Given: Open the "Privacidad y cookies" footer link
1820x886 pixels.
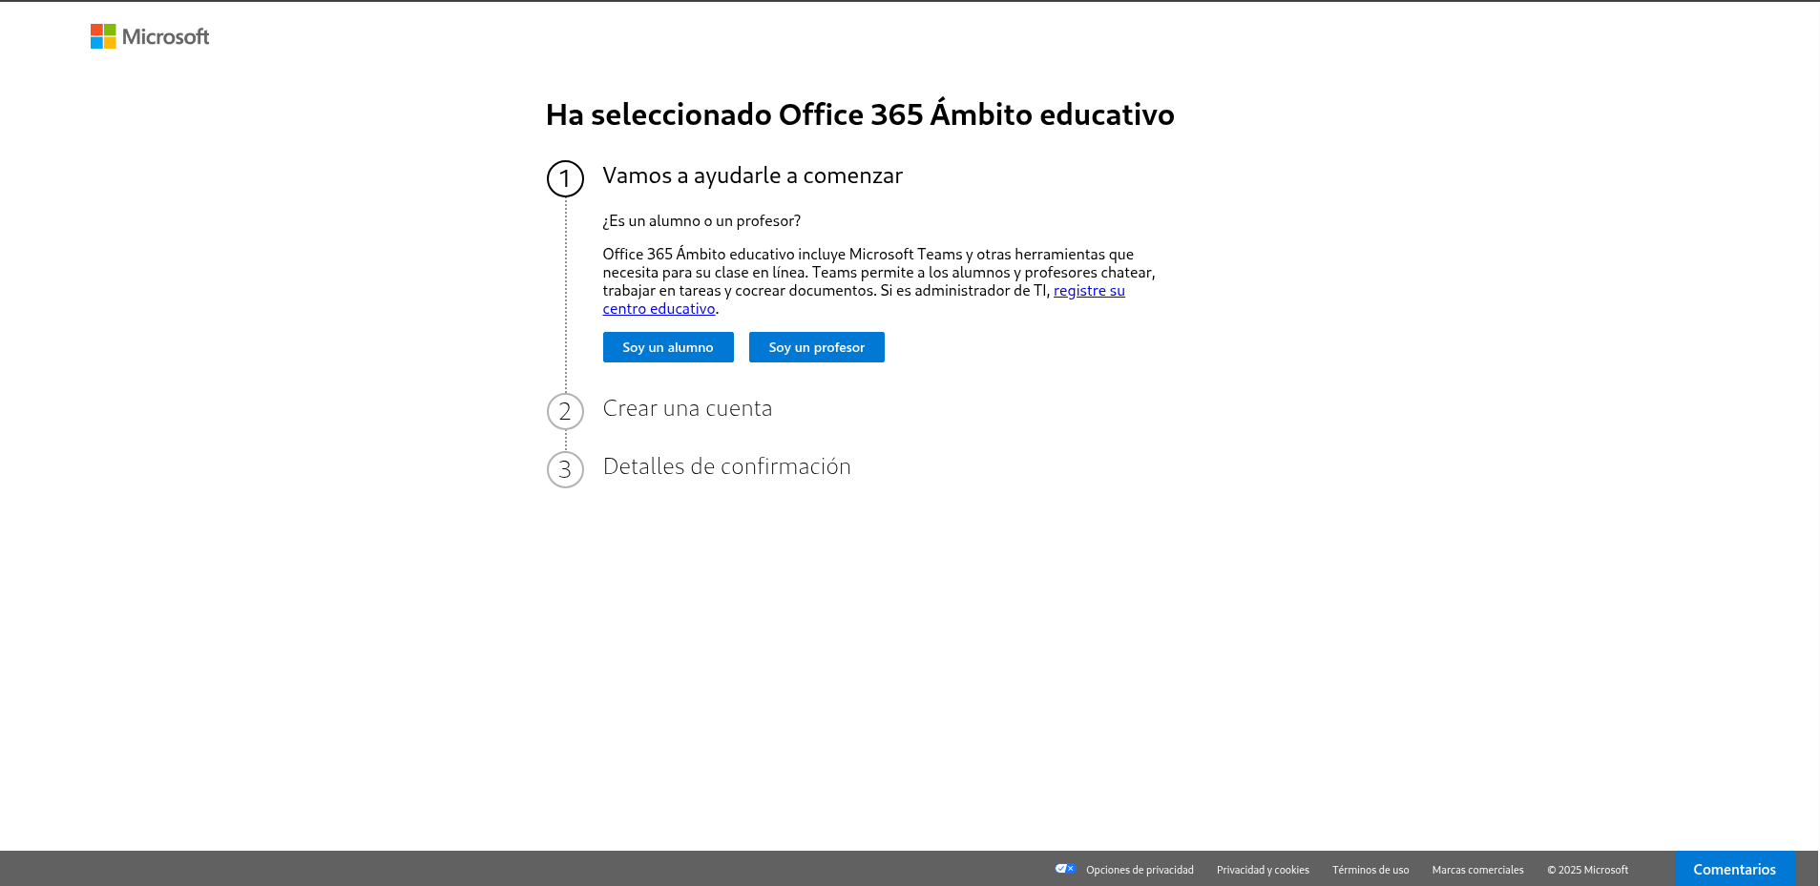Looking at the screenshot, I should coord(1263,870).
